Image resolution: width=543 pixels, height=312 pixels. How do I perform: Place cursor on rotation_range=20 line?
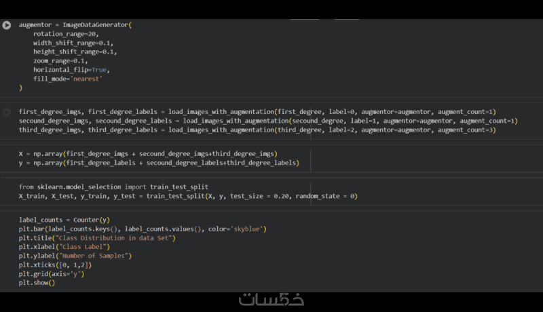coord(66,33)
